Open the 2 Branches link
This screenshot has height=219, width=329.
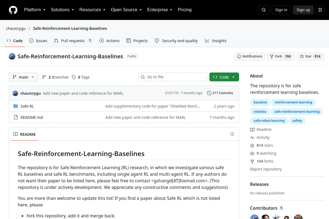point(55,77)
